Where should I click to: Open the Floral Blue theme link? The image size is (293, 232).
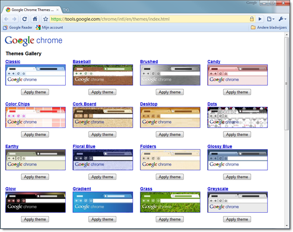pyautogui.click(x=84, y=146)
